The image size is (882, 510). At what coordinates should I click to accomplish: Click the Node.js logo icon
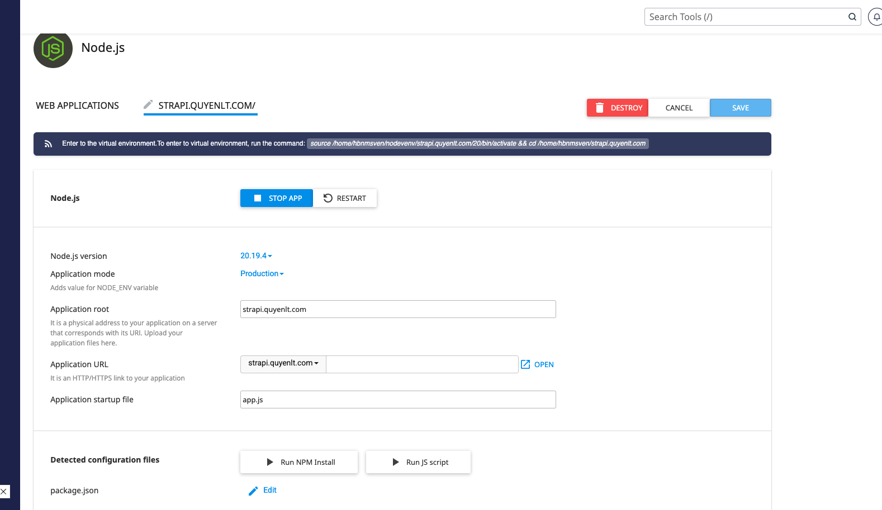pos(53,49)
